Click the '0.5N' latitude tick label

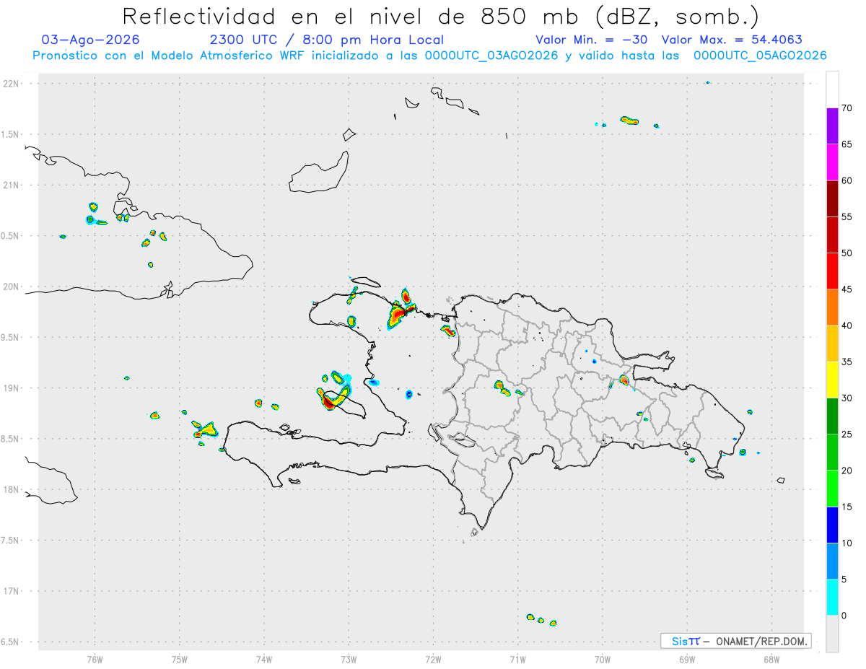(x=11, y=236)
